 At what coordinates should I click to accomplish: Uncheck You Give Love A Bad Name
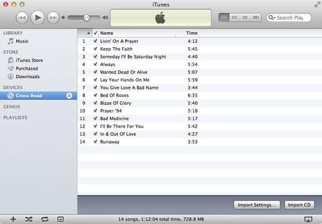pyautogui.click(x=96, y=87)
